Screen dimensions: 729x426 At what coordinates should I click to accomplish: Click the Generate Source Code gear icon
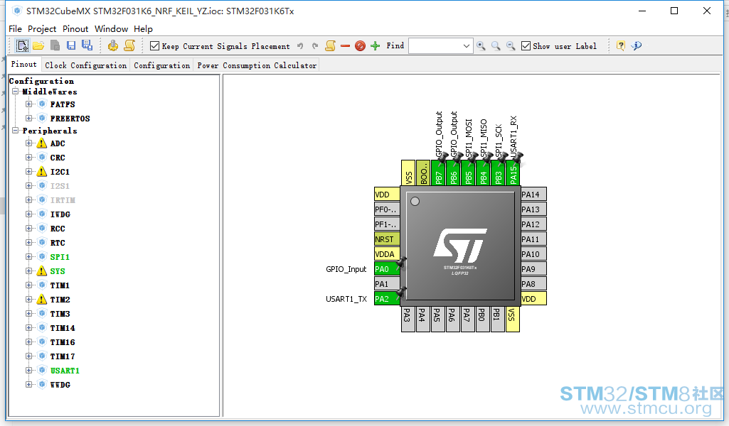[112, 45]
